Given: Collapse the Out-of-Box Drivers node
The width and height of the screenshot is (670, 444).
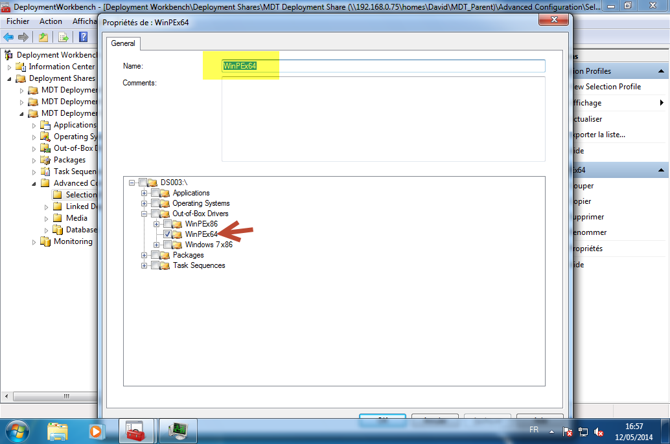Looking at the screenshot, I should coord(144,214).
